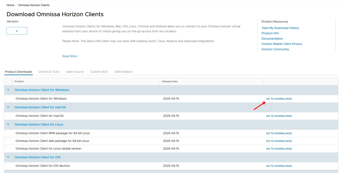Viewport: 342px width, 173px height.
Task: Collapse the Omnissa Horizon Client for iOS chevron
Action: [x=8, y=157]
